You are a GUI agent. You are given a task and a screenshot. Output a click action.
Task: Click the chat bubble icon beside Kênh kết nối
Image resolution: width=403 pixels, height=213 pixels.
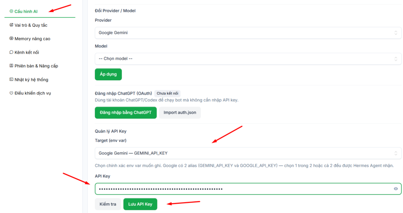pyautogui.click(x=11, y=52)
